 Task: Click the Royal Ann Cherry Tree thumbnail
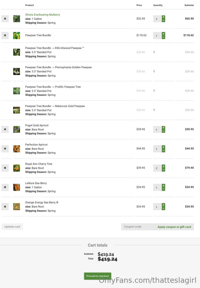(x=17, y=168)
